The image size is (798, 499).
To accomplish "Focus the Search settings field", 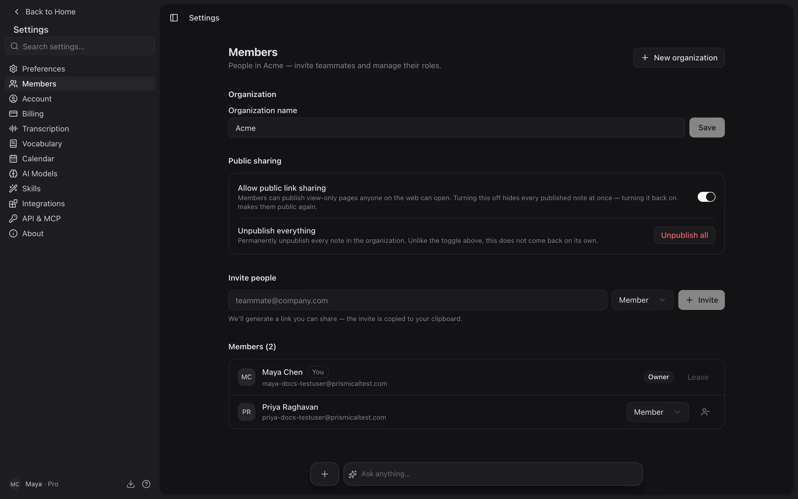I will (80, 46).
